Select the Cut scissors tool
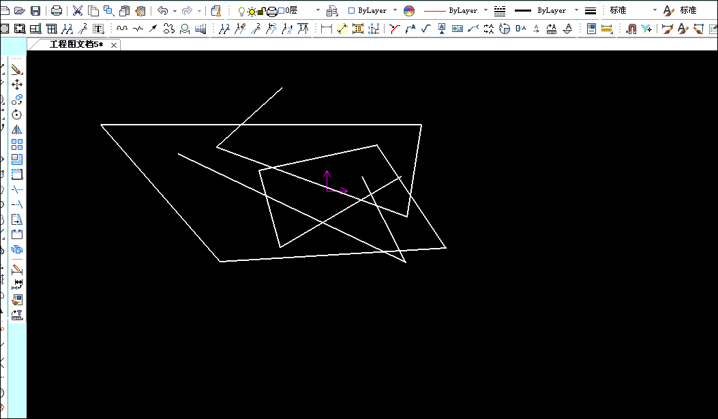Screen dimensions: 718x419 77,11
